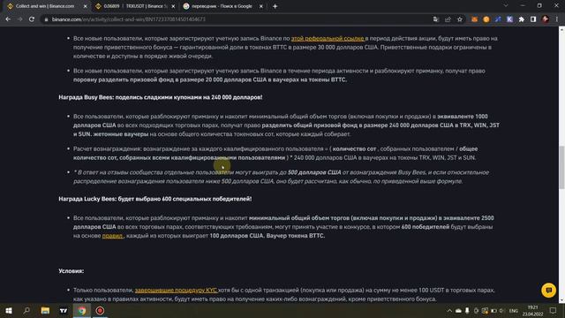This screenshot has height=318, width=565.
Task: Bookmark this page with the star
Action: pyautogui.click(x=460, y=19)
